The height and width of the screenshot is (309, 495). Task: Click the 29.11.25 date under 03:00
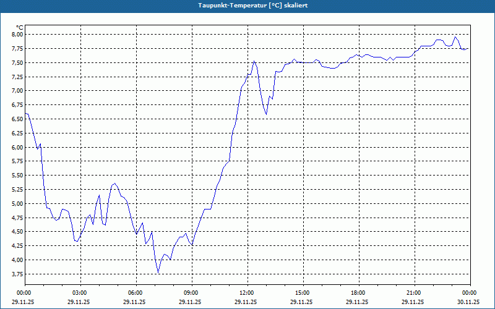click(79, 302)
